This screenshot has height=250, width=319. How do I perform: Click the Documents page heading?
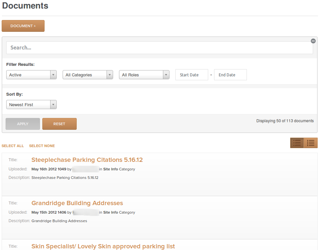[x=25, y=6]
